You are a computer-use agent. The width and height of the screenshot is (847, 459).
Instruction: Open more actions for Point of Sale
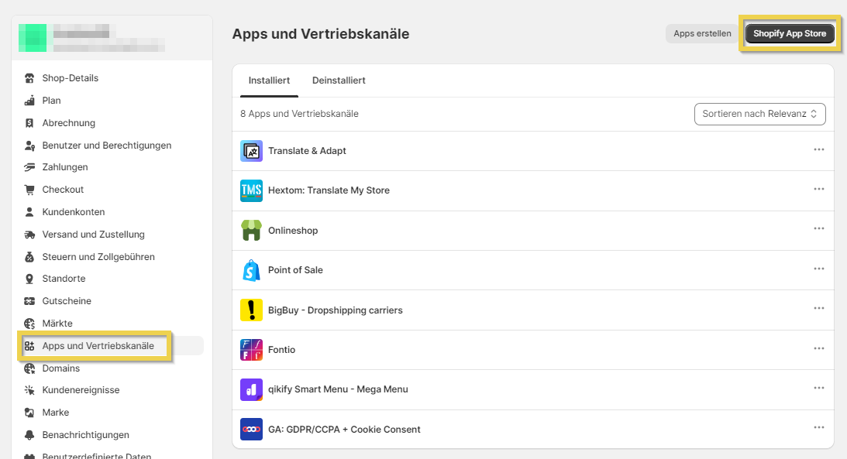(x=819, y=269)
